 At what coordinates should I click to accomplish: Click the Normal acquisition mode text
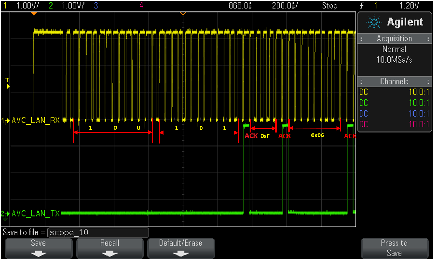click(x=395, y=49)
